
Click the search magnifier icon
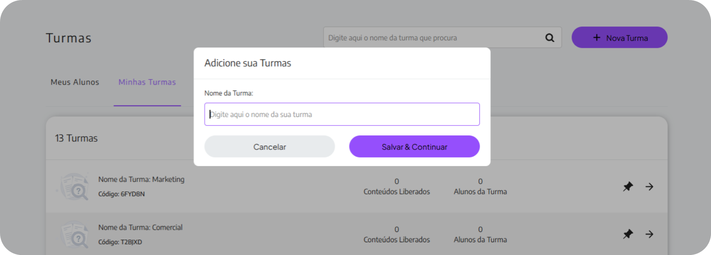point(550,38)
